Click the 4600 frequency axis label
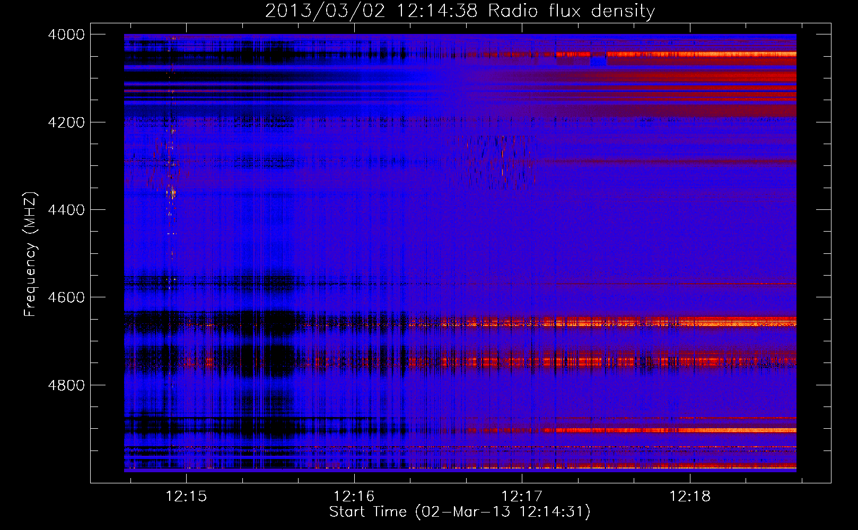 point(66,297)
